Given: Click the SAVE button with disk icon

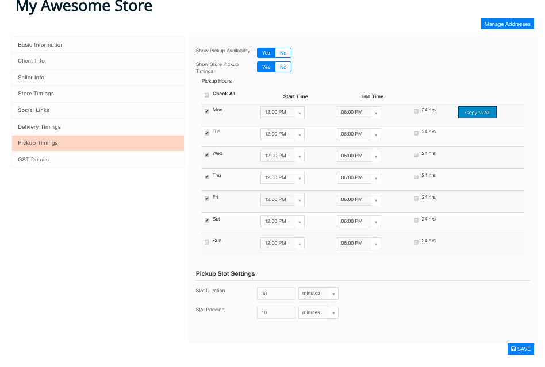Looking at the screenshot, I should click(520, 349).
